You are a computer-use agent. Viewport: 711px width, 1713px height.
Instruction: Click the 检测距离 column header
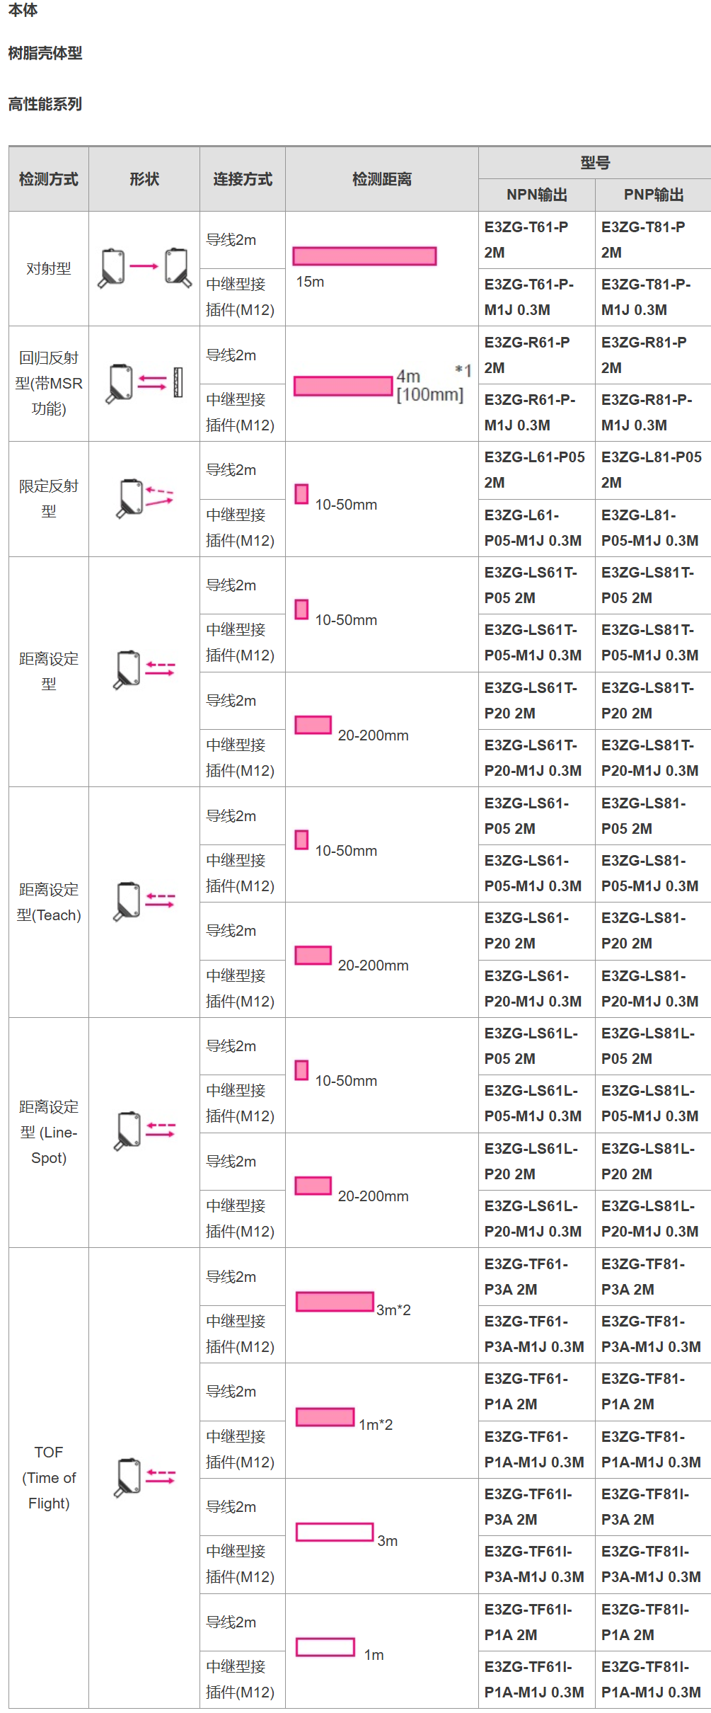point(382,179)
